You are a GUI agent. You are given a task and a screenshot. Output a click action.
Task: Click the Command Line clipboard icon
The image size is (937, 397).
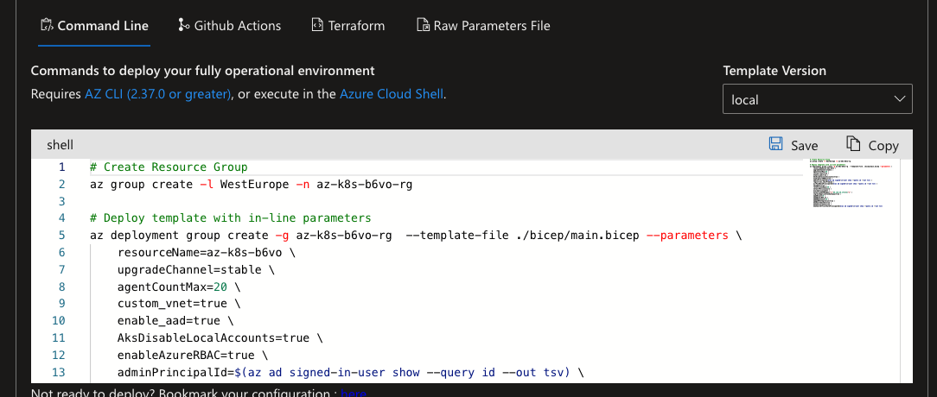pos(47,26)
